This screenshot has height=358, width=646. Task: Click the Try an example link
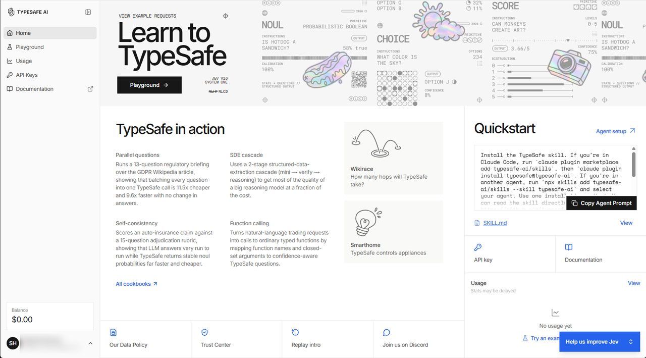click(541, 338)
